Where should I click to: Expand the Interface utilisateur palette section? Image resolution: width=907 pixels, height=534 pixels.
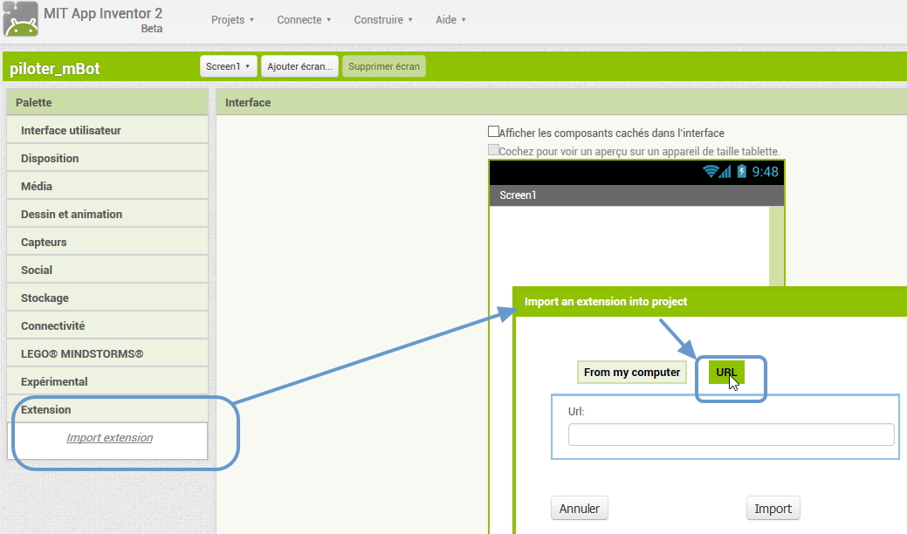click(x=71, y=131)
